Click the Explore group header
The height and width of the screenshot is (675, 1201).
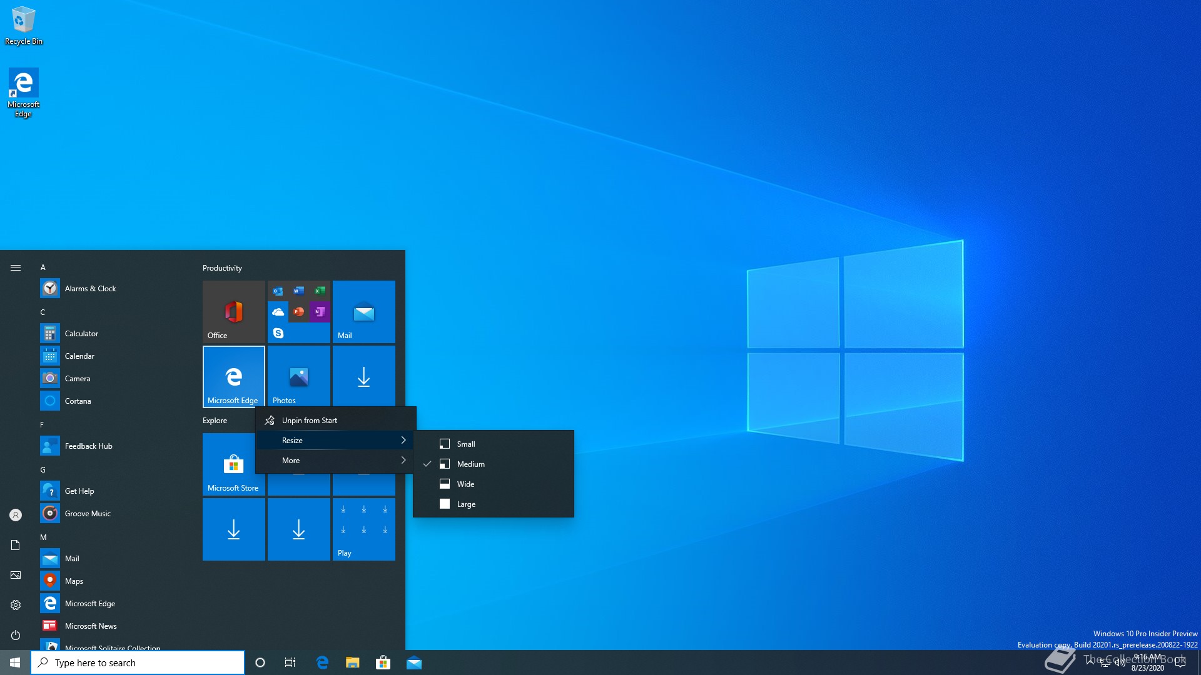[x=215, y=420]
